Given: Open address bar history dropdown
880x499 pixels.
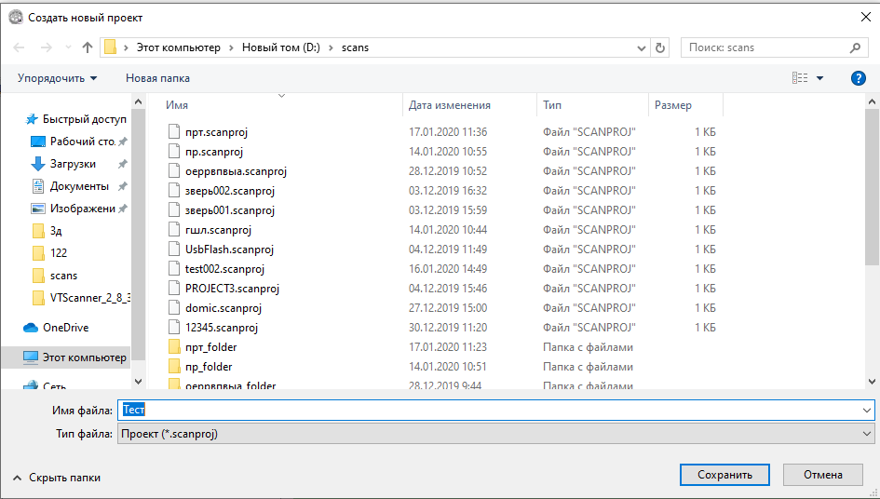Looking at the screenshot, I should [x=642, y=47].
